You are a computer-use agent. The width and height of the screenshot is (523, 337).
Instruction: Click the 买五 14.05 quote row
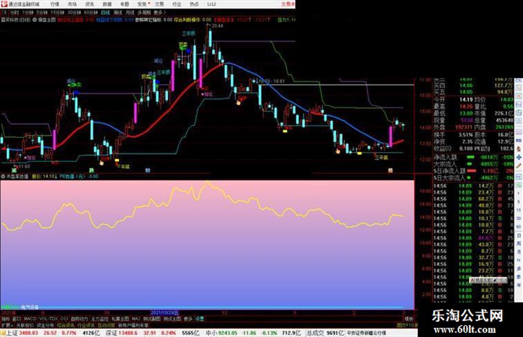click(x=474, y=92)
